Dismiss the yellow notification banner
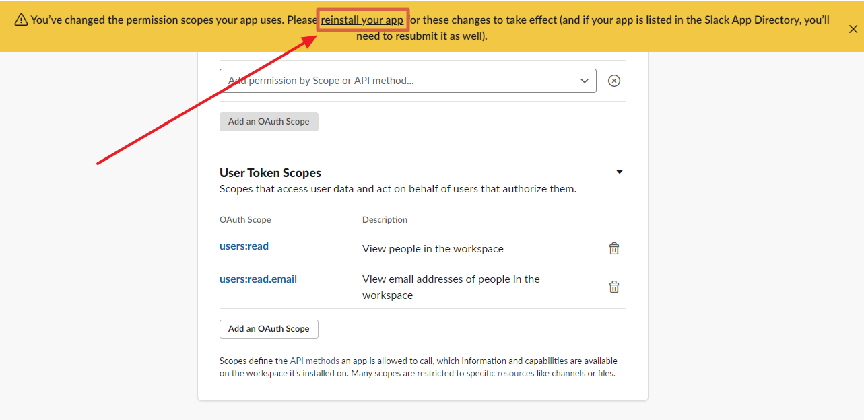Viewport: 864px width, 420px height. 853,29
